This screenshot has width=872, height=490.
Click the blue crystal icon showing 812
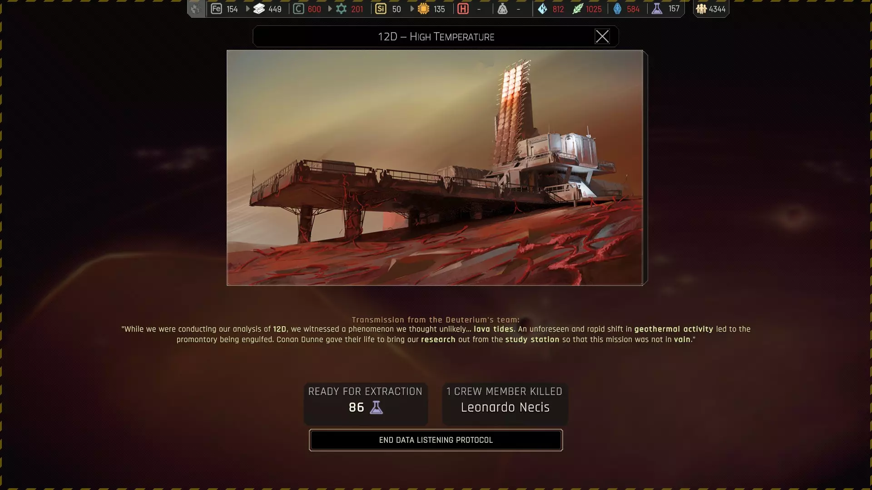coord(542,9)
